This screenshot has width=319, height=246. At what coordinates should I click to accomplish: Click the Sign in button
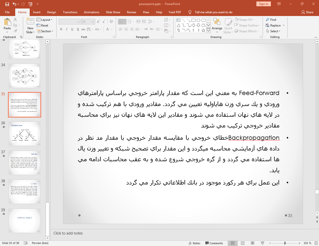click(263, 4)
